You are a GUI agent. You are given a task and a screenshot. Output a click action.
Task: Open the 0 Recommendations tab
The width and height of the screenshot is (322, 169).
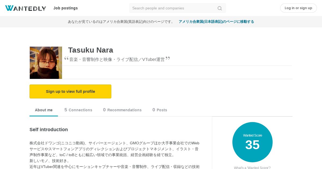[122, 110]
